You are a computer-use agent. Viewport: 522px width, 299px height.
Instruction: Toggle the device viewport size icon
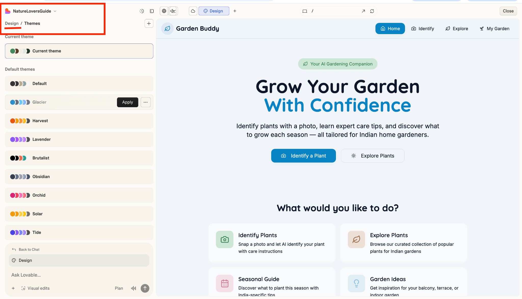tap(305, 11)
